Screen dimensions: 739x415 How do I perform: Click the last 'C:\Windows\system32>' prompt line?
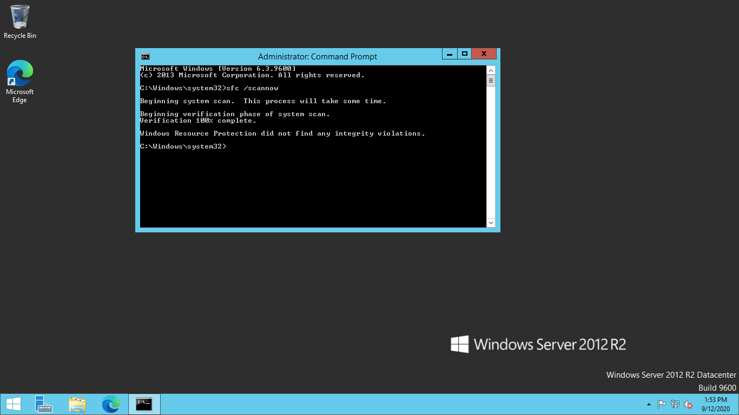point(183,146)
